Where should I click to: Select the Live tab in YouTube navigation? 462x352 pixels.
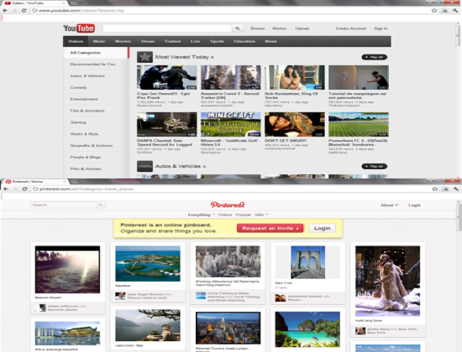(x=195, y=41)
